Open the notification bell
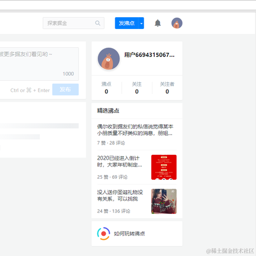Viewport: 256px width, 256px height. [157, 23]
